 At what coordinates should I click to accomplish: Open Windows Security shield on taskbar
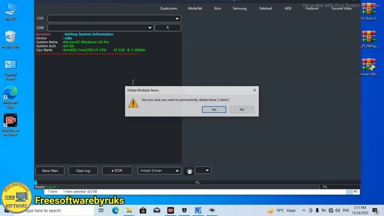(x=184, y=211)
